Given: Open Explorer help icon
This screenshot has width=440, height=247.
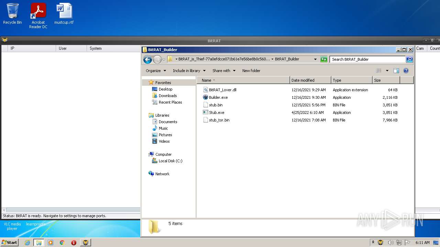Looking at the screenshot, I should coord(406,71).
